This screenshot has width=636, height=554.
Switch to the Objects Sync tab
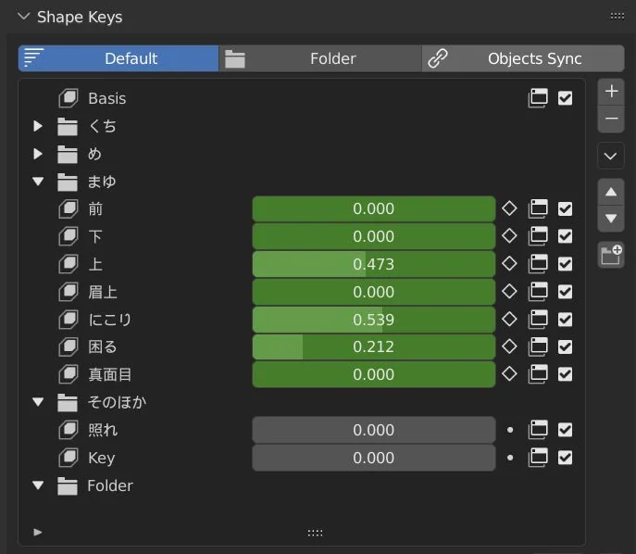pos(523,58)
